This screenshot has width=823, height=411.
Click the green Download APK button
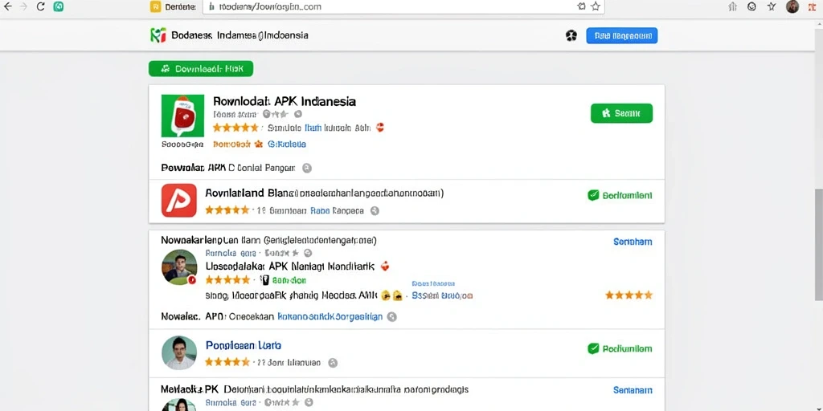click(x=201, y=69)
